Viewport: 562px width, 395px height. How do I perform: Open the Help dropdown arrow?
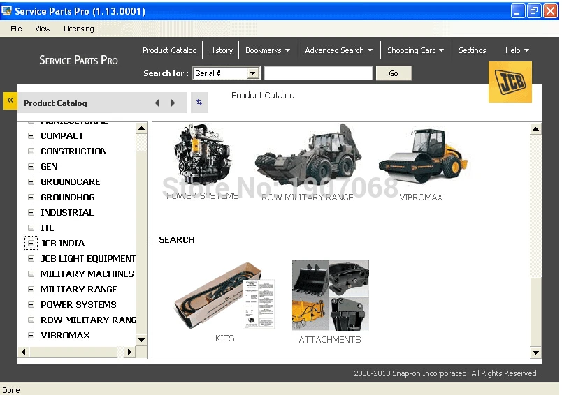[526, 50]
